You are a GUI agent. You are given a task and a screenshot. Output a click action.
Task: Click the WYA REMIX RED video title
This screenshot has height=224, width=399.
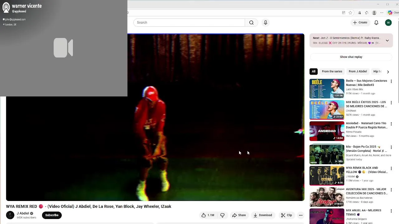coord(89,207)
